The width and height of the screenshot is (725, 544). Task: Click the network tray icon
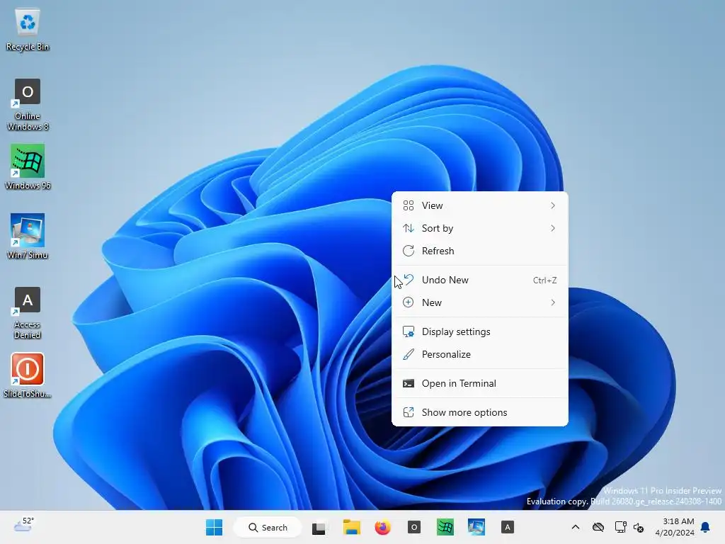point(620,527)
